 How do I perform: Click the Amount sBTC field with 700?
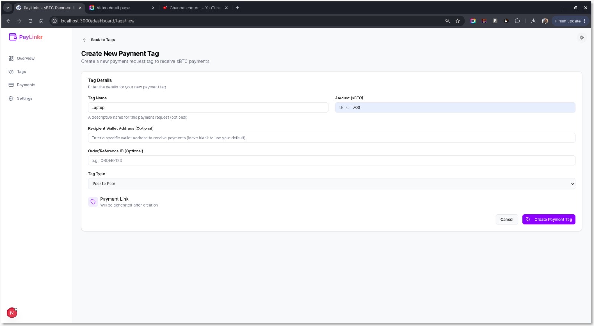[455, 108]
